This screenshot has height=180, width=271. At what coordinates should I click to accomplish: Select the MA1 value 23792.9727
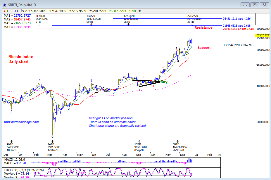point(22,15)
